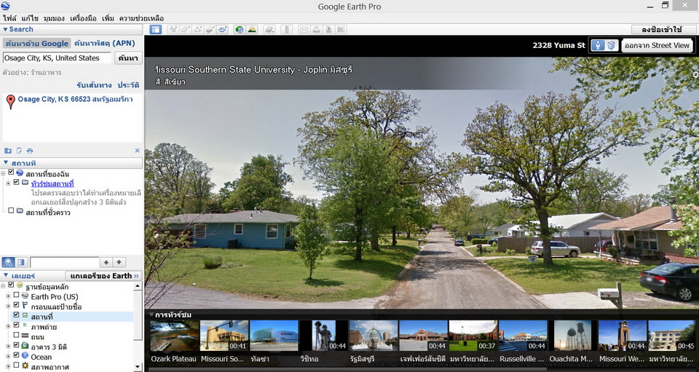Open the ความช่วยเหลือ menu
The image size is (699, 372).
pos(141,18)
